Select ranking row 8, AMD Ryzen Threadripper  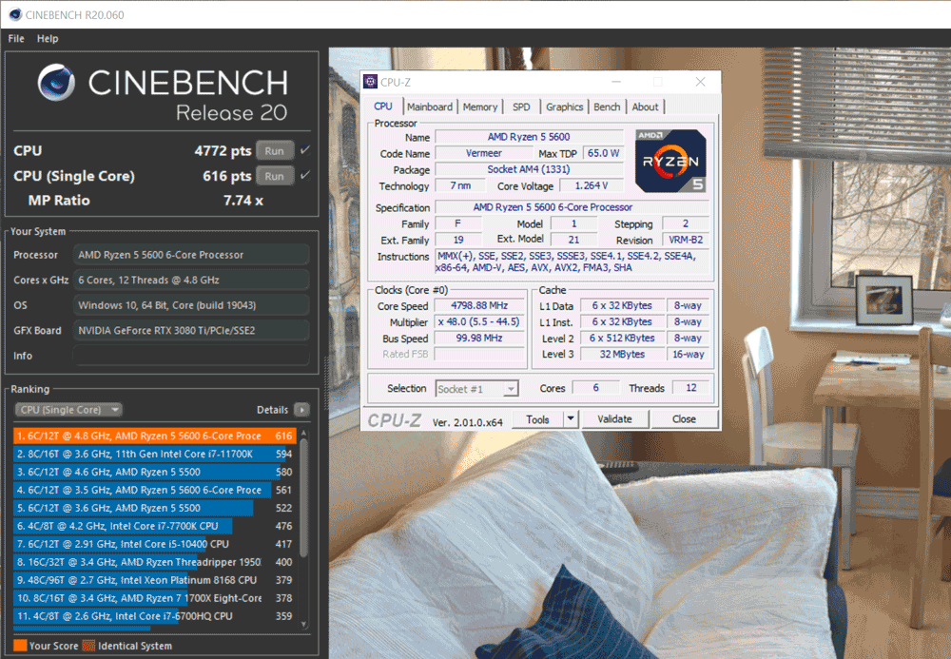(x=155, y=562)
